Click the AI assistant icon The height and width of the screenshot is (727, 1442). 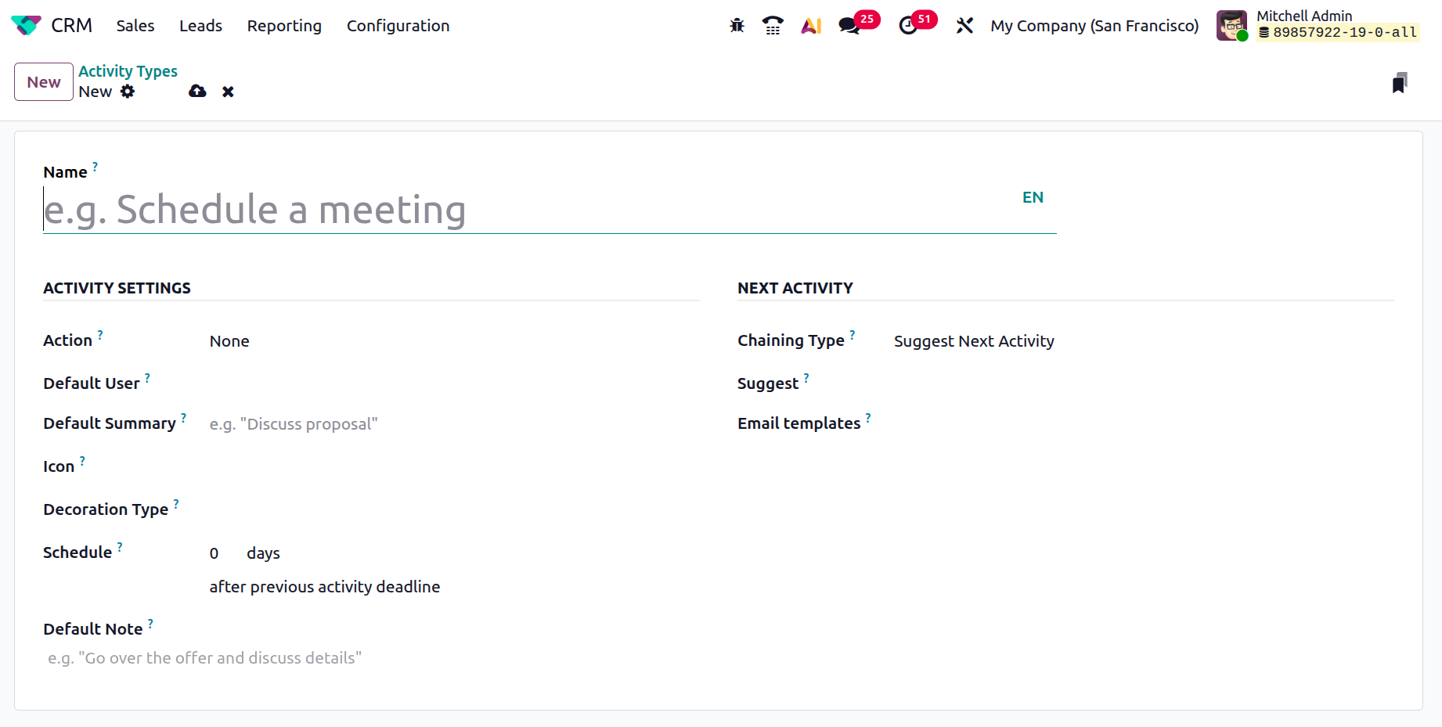(811, 26)
